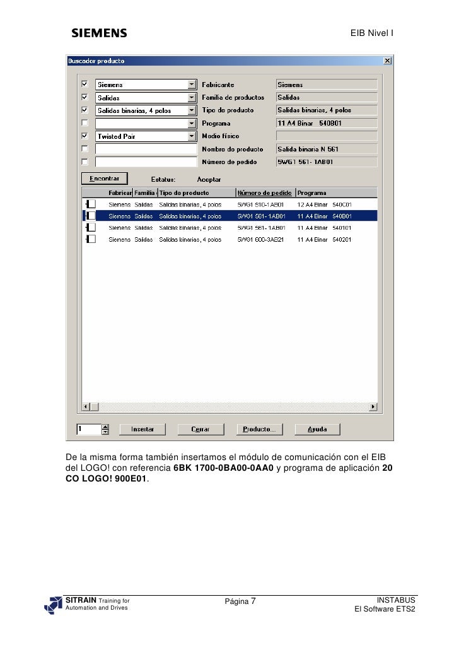Select device icon of row 540201
The image size is (459, 650).
point(90,239)
